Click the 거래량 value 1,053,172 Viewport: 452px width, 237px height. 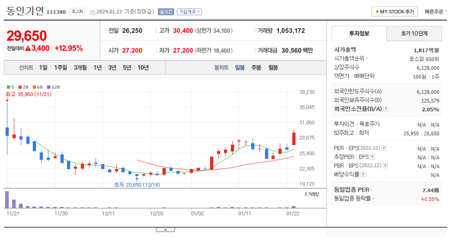[x=291, y=30]
